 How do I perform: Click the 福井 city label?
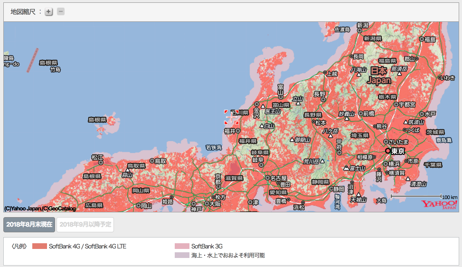(x=229, y=131)
